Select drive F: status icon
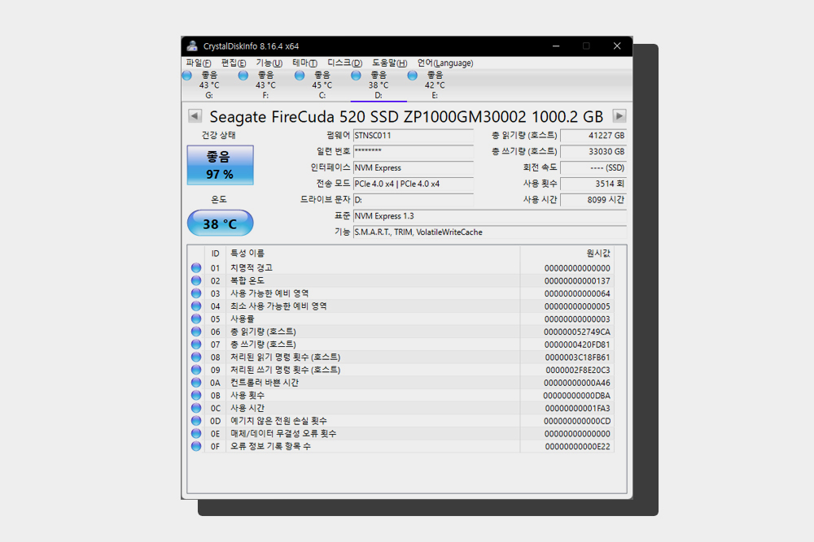Image resolution: width=814 pixels, height=542 pixels. [x=243, y=76]
